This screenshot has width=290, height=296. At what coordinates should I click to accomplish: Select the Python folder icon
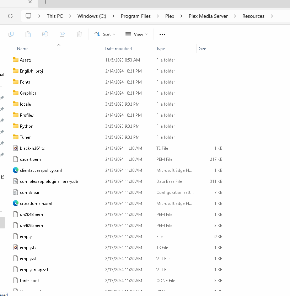[x=16, y=126]
